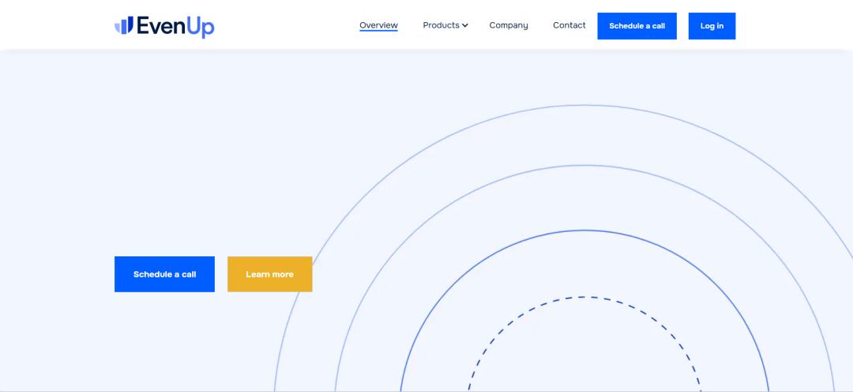Expand the chevron arrow beside Products
Image resolution: width=853 pixels, height=392 pixels.
(x=465, y=26)
